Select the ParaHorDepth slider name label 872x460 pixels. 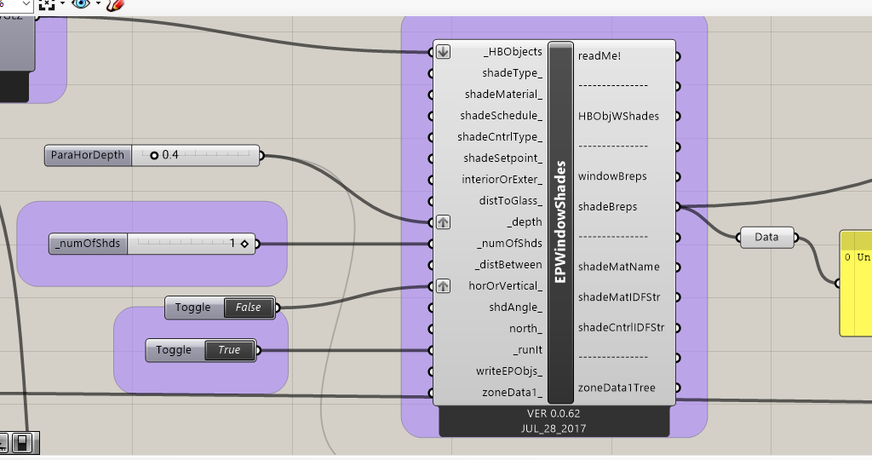coord(88,155)
